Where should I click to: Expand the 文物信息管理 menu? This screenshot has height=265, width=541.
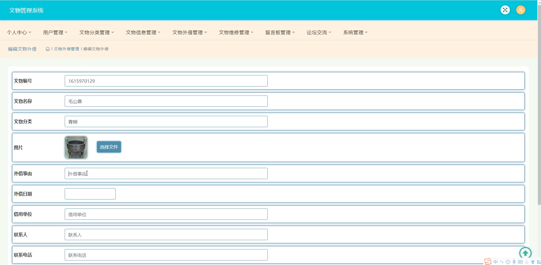point(143,32)
